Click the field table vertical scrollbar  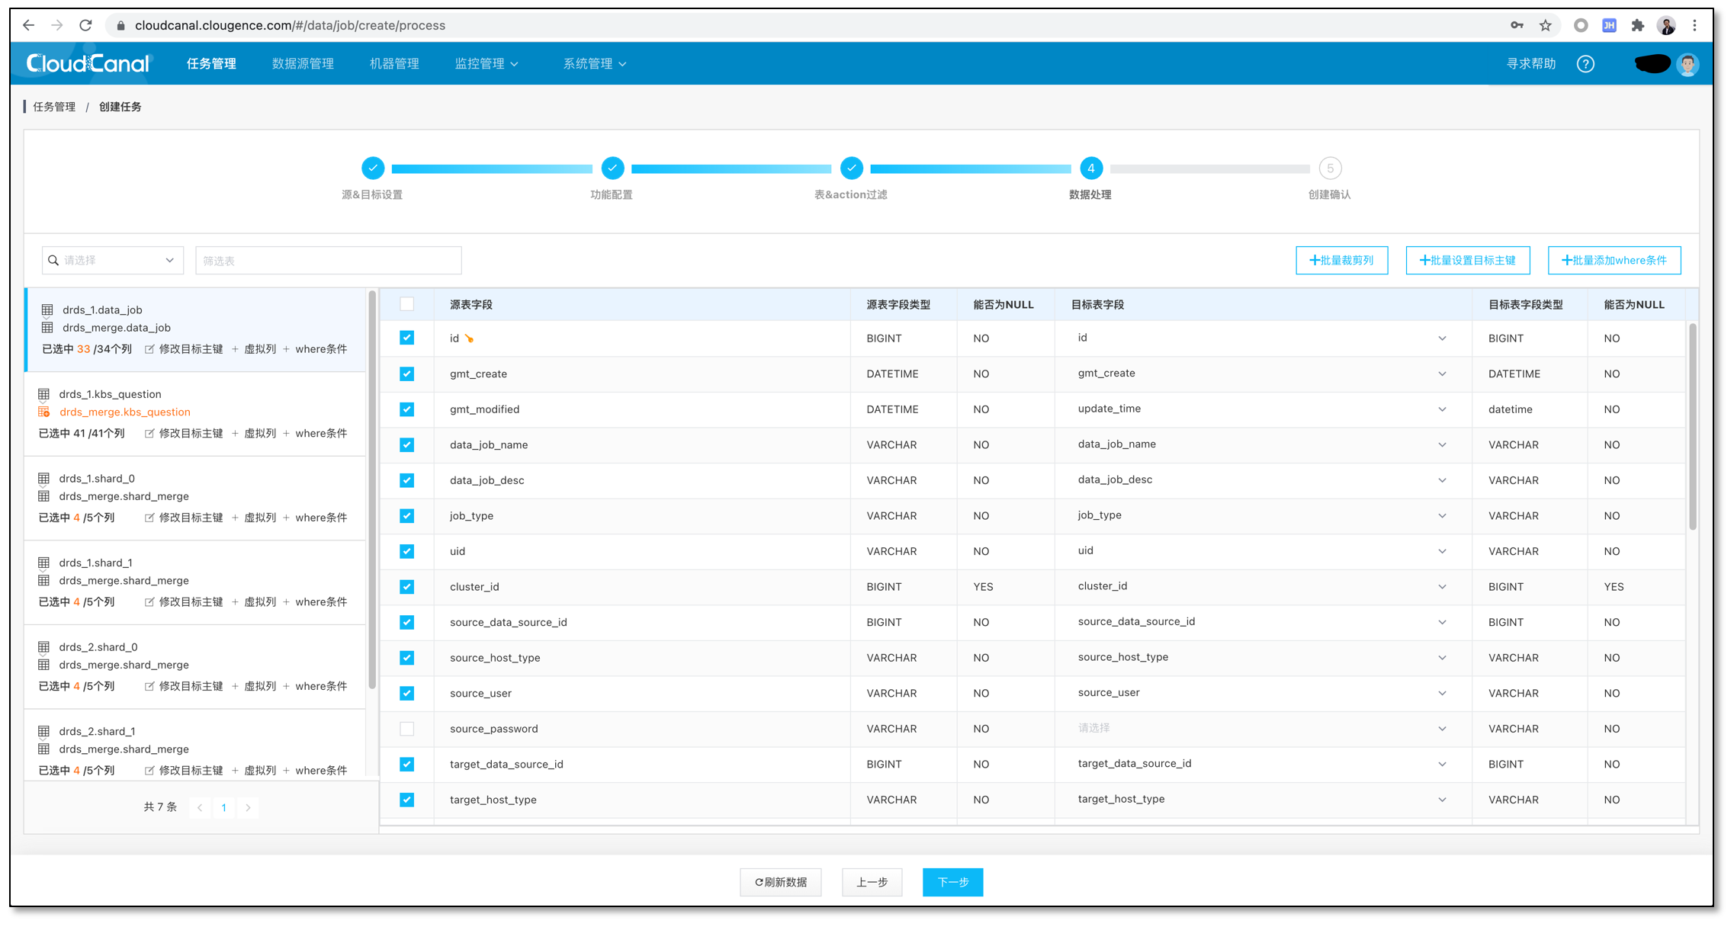coord(1692,427)
